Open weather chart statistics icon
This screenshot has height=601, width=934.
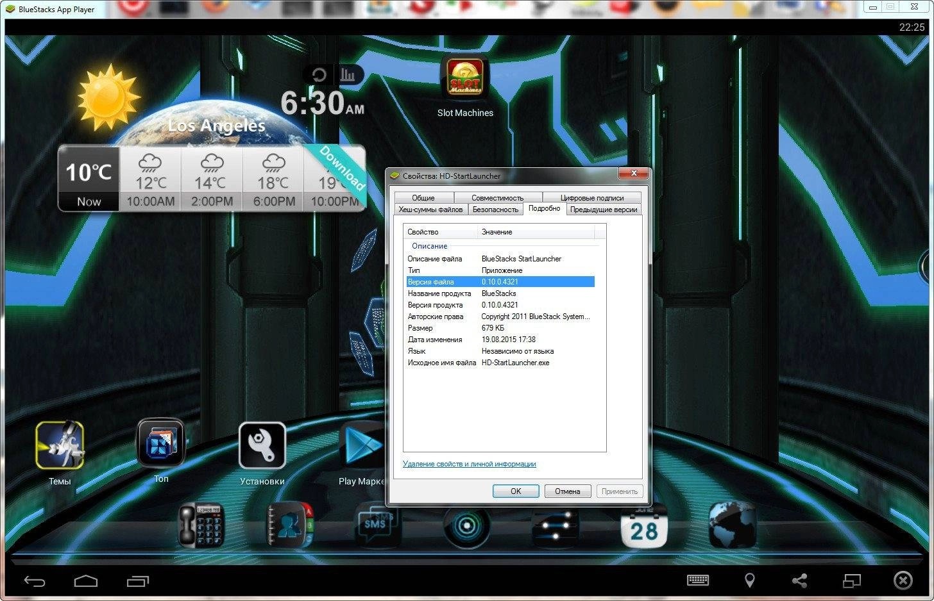pos(348,75)
